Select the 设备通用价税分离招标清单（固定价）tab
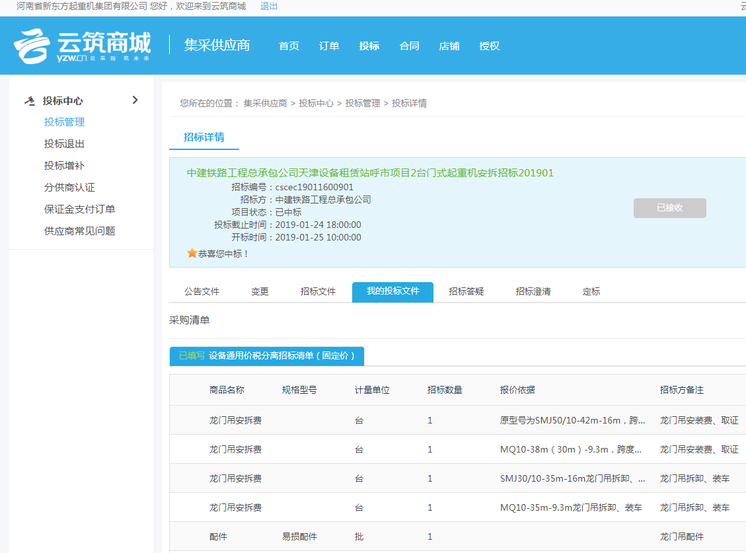 pyautogui.click(x=267, y=356)
